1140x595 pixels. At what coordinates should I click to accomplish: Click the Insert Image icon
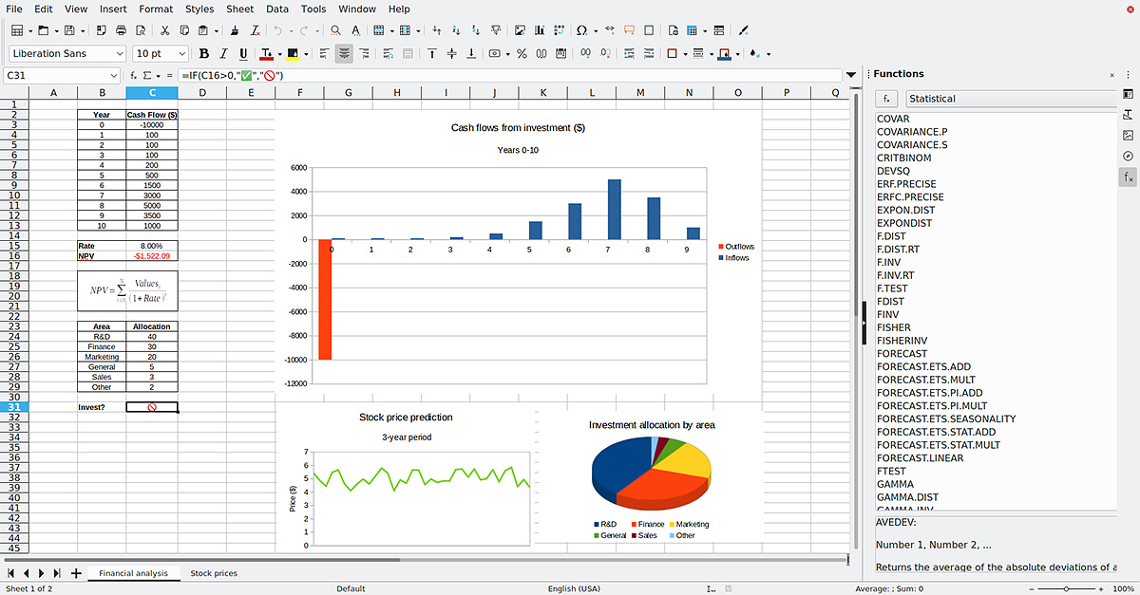click(519, 30)
